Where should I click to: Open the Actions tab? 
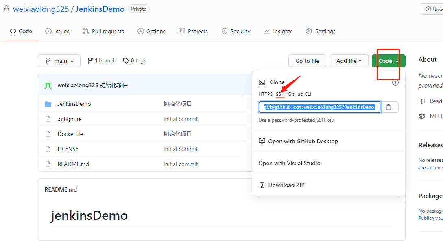[x=151, y=31]
